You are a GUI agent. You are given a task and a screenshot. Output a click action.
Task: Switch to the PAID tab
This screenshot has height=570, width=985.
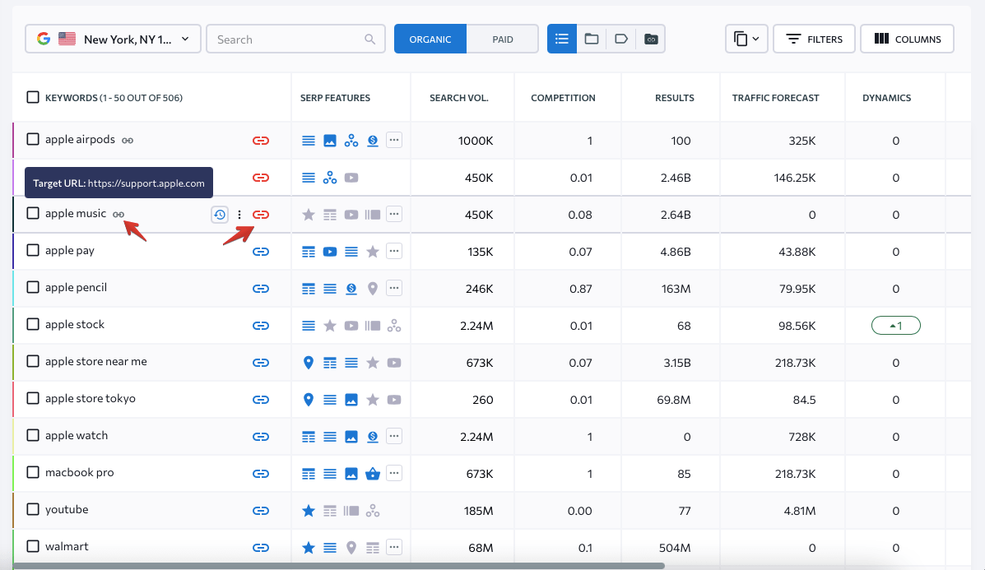(503, 39)
